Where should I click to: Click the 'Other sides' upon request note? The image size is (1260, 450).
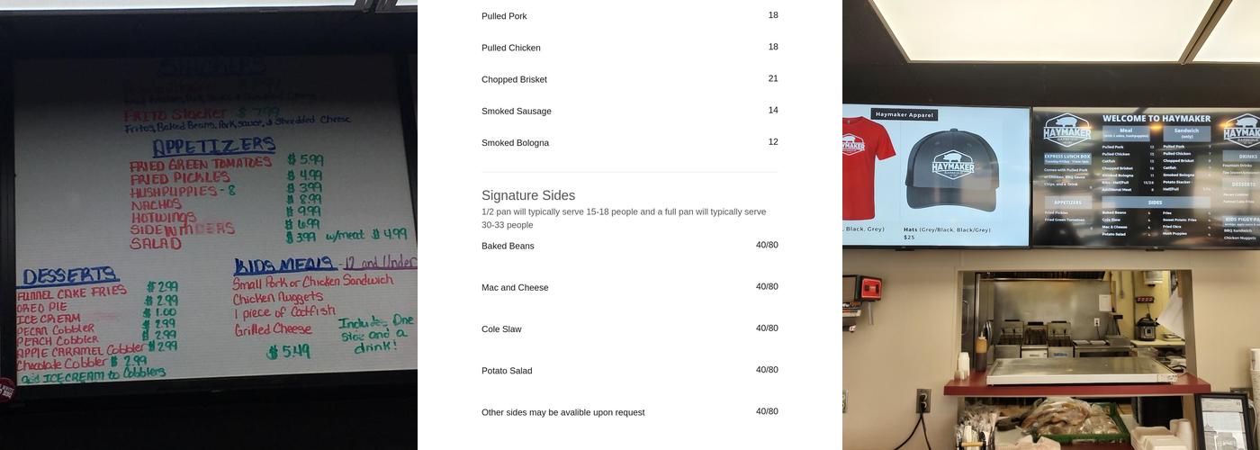tap(562, 412)
